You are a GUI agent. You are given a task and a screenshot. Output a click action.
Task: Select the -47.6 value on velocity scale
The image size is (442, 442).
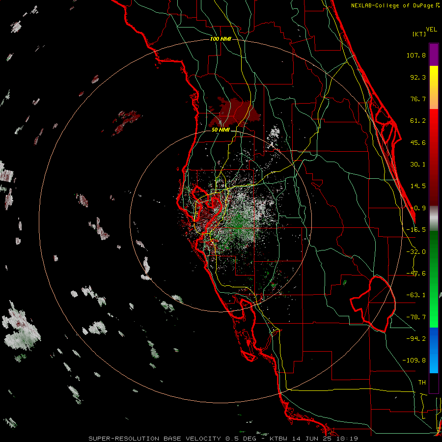(416, 274)
